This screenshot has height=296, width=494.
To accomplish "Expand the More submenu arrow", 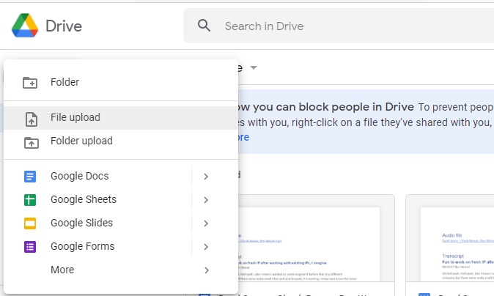I will (x=207, y=270).
